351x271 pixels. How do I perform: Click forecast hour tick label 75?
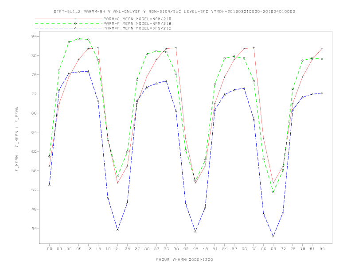293,249
